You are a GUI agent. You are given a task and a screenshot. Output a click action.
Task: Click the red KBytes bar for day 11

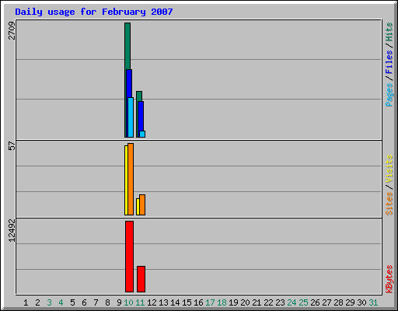pyautogui.click(x=141, y=279)
